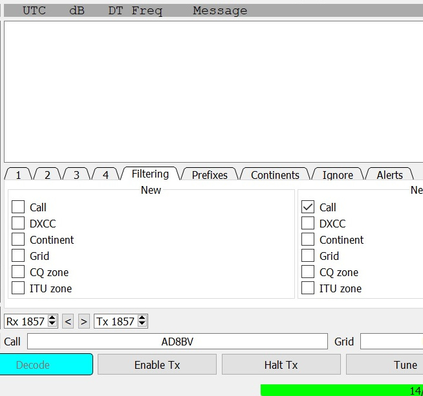Image resolution: width=423 pixels, height=396 pixels.
Task: Click the UTC column header
Action: coord(34,11)
